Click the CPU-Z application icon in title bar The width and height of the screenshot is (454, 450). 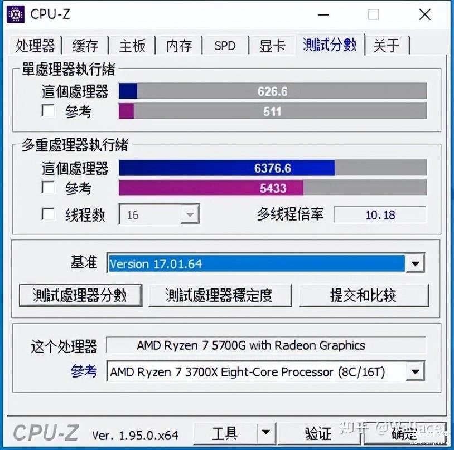click(16, 13)
